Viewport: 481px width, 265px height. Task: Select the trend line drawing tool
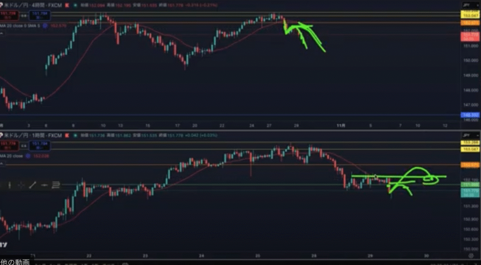click(x=32, y=185)
